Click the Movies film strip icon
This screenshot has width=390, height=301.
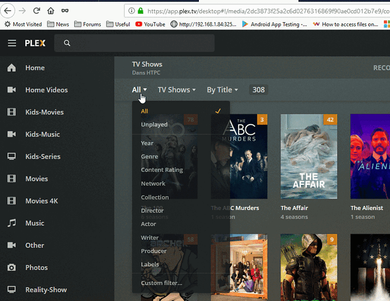(11, 179)
